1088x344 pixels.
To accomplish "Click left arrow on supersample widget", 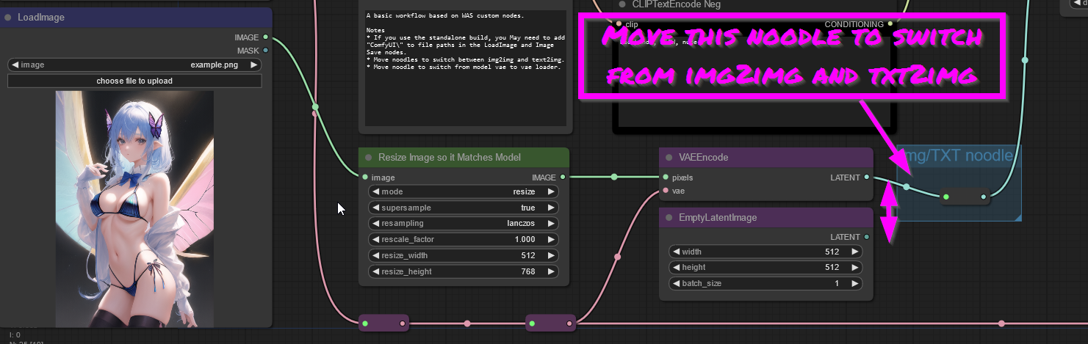I will pyautogui.click(x=375, y=208).
